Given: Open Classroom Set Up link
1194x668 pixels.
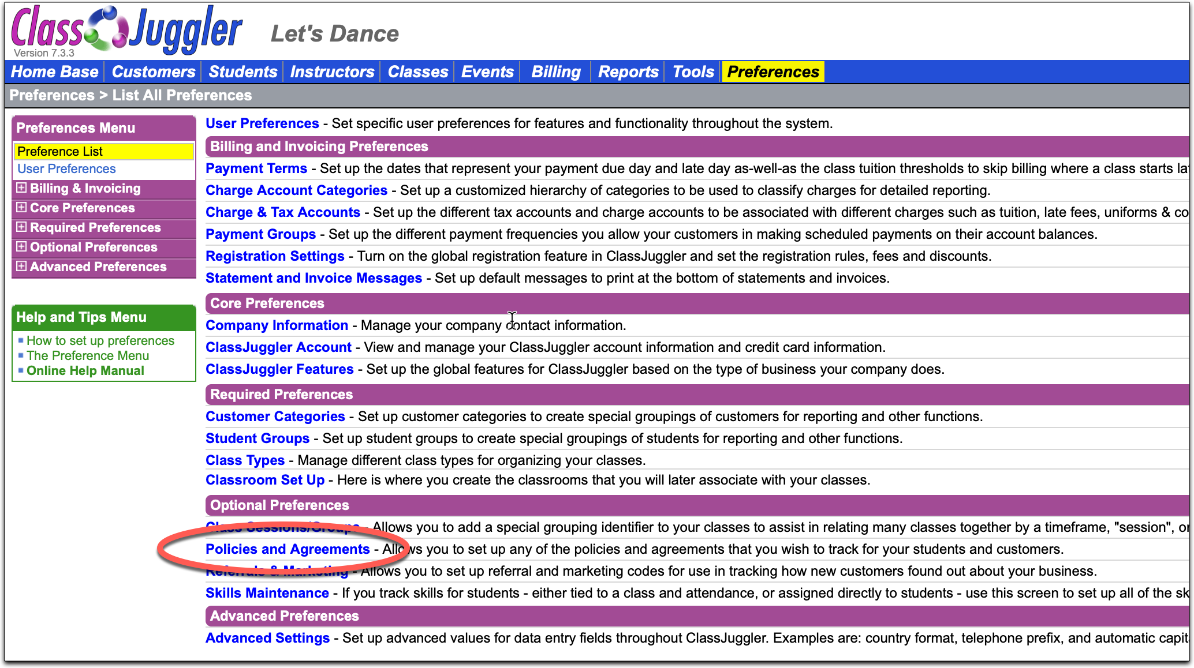Looking at the screenshot, I should pos(265,480).
